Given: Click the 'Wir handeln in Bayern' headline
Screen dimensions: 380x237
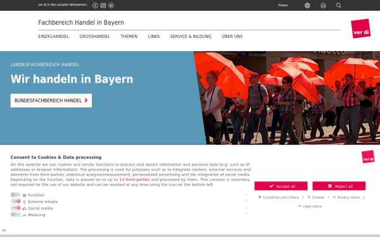Looking at the screenshot, I should (72, 79).
